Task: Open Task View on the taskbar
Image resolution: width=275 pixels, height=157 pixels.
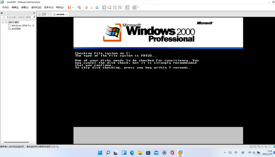Action: pos(116,153)
